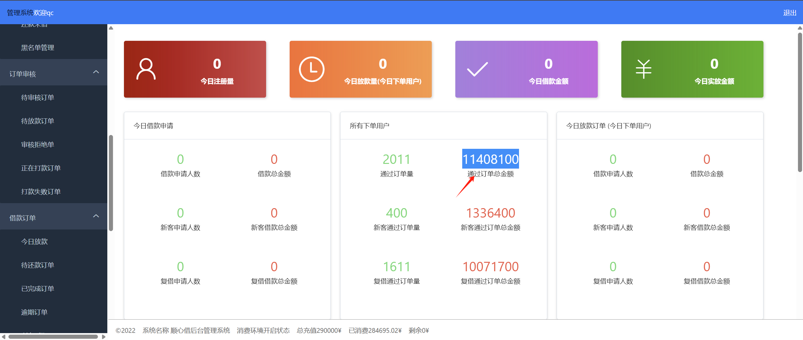This screenshot has height=340, width=803.
Task: Click the highlighted 11408100 total amount
Action: pos(490,159)
